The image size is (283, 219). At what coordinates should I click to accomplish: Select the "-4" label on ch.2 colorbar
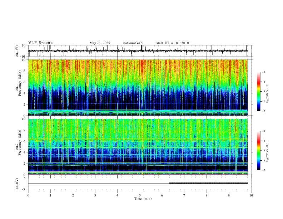(264, 141)
